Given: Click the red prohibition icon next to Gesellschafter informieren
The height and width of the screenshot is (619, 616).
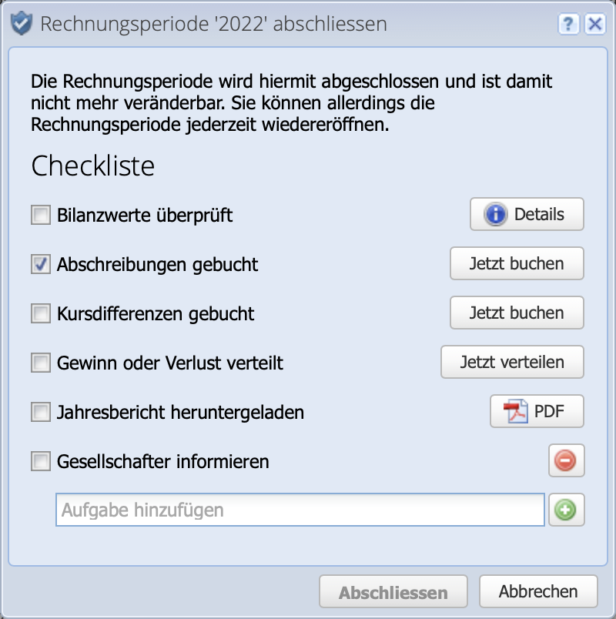Looking at the screenshot, I should [x=566, y=460].
